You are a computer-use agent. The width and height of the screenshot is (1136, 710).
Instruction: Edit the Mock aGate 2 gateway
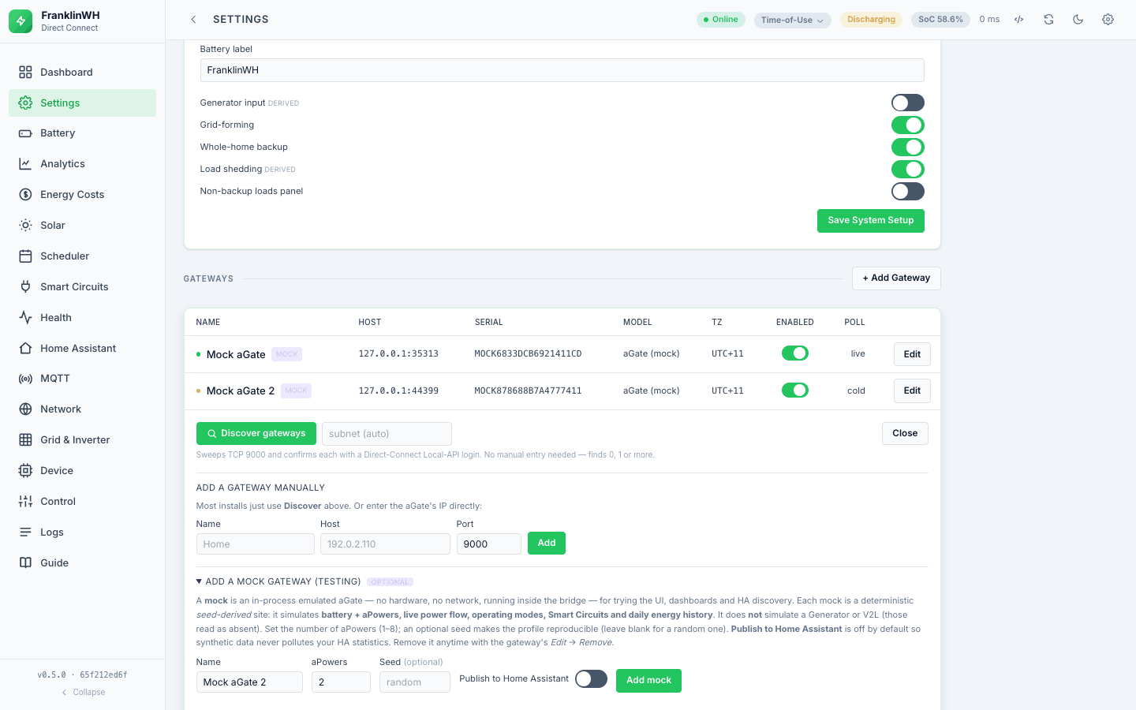pos(912,391)
